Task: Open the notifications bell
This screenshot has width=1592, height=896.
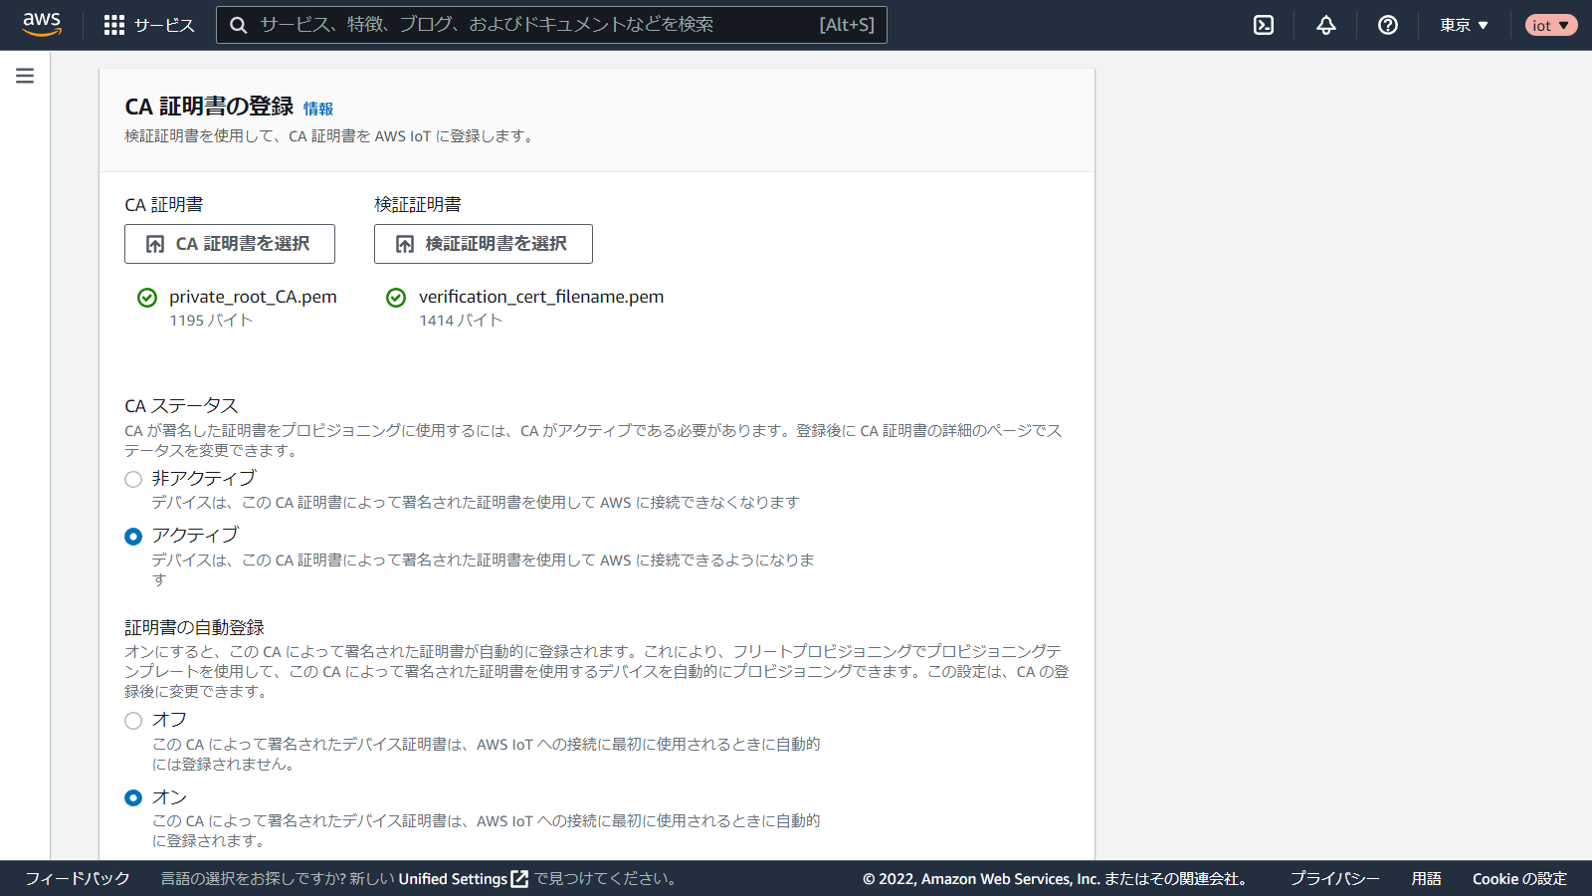Action: tap(1325, 25)
